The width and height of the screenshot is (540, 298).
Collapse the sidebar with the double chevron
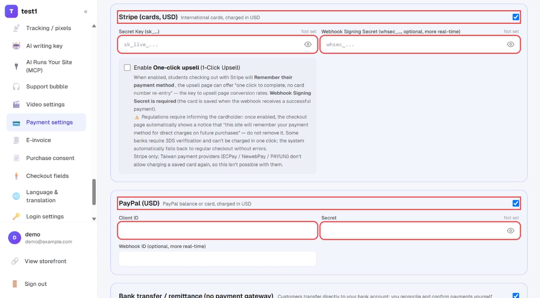click(86, 11)
